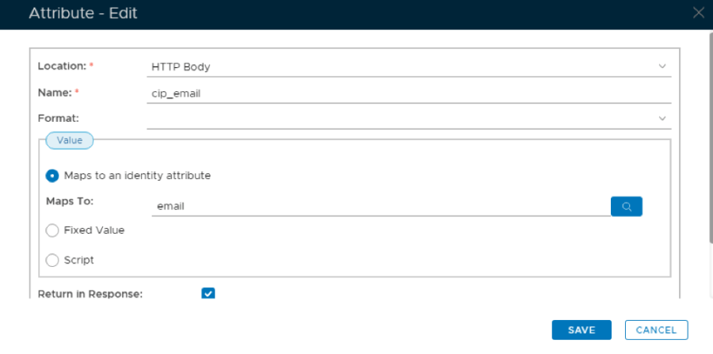Expand the Location dropdown arrow
This screenshot has height=354, width=713.
[662, 67]
